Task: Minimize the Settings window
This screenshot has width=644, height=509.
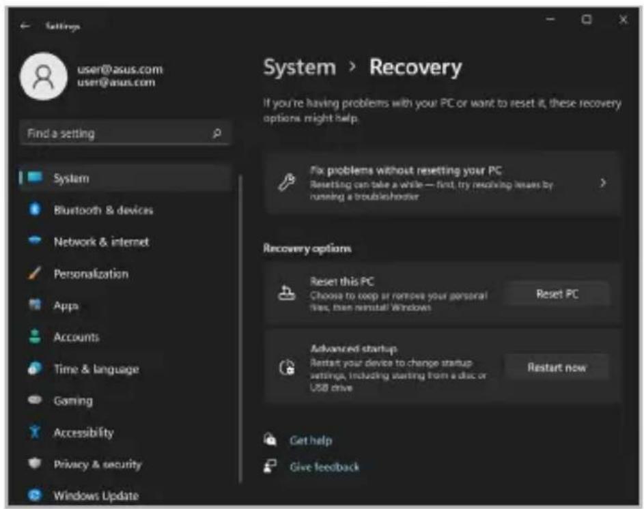Action: point(550,19)
